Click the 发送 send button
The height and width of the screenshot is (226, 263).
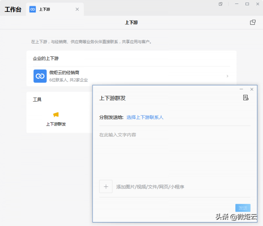click(243, 208)
